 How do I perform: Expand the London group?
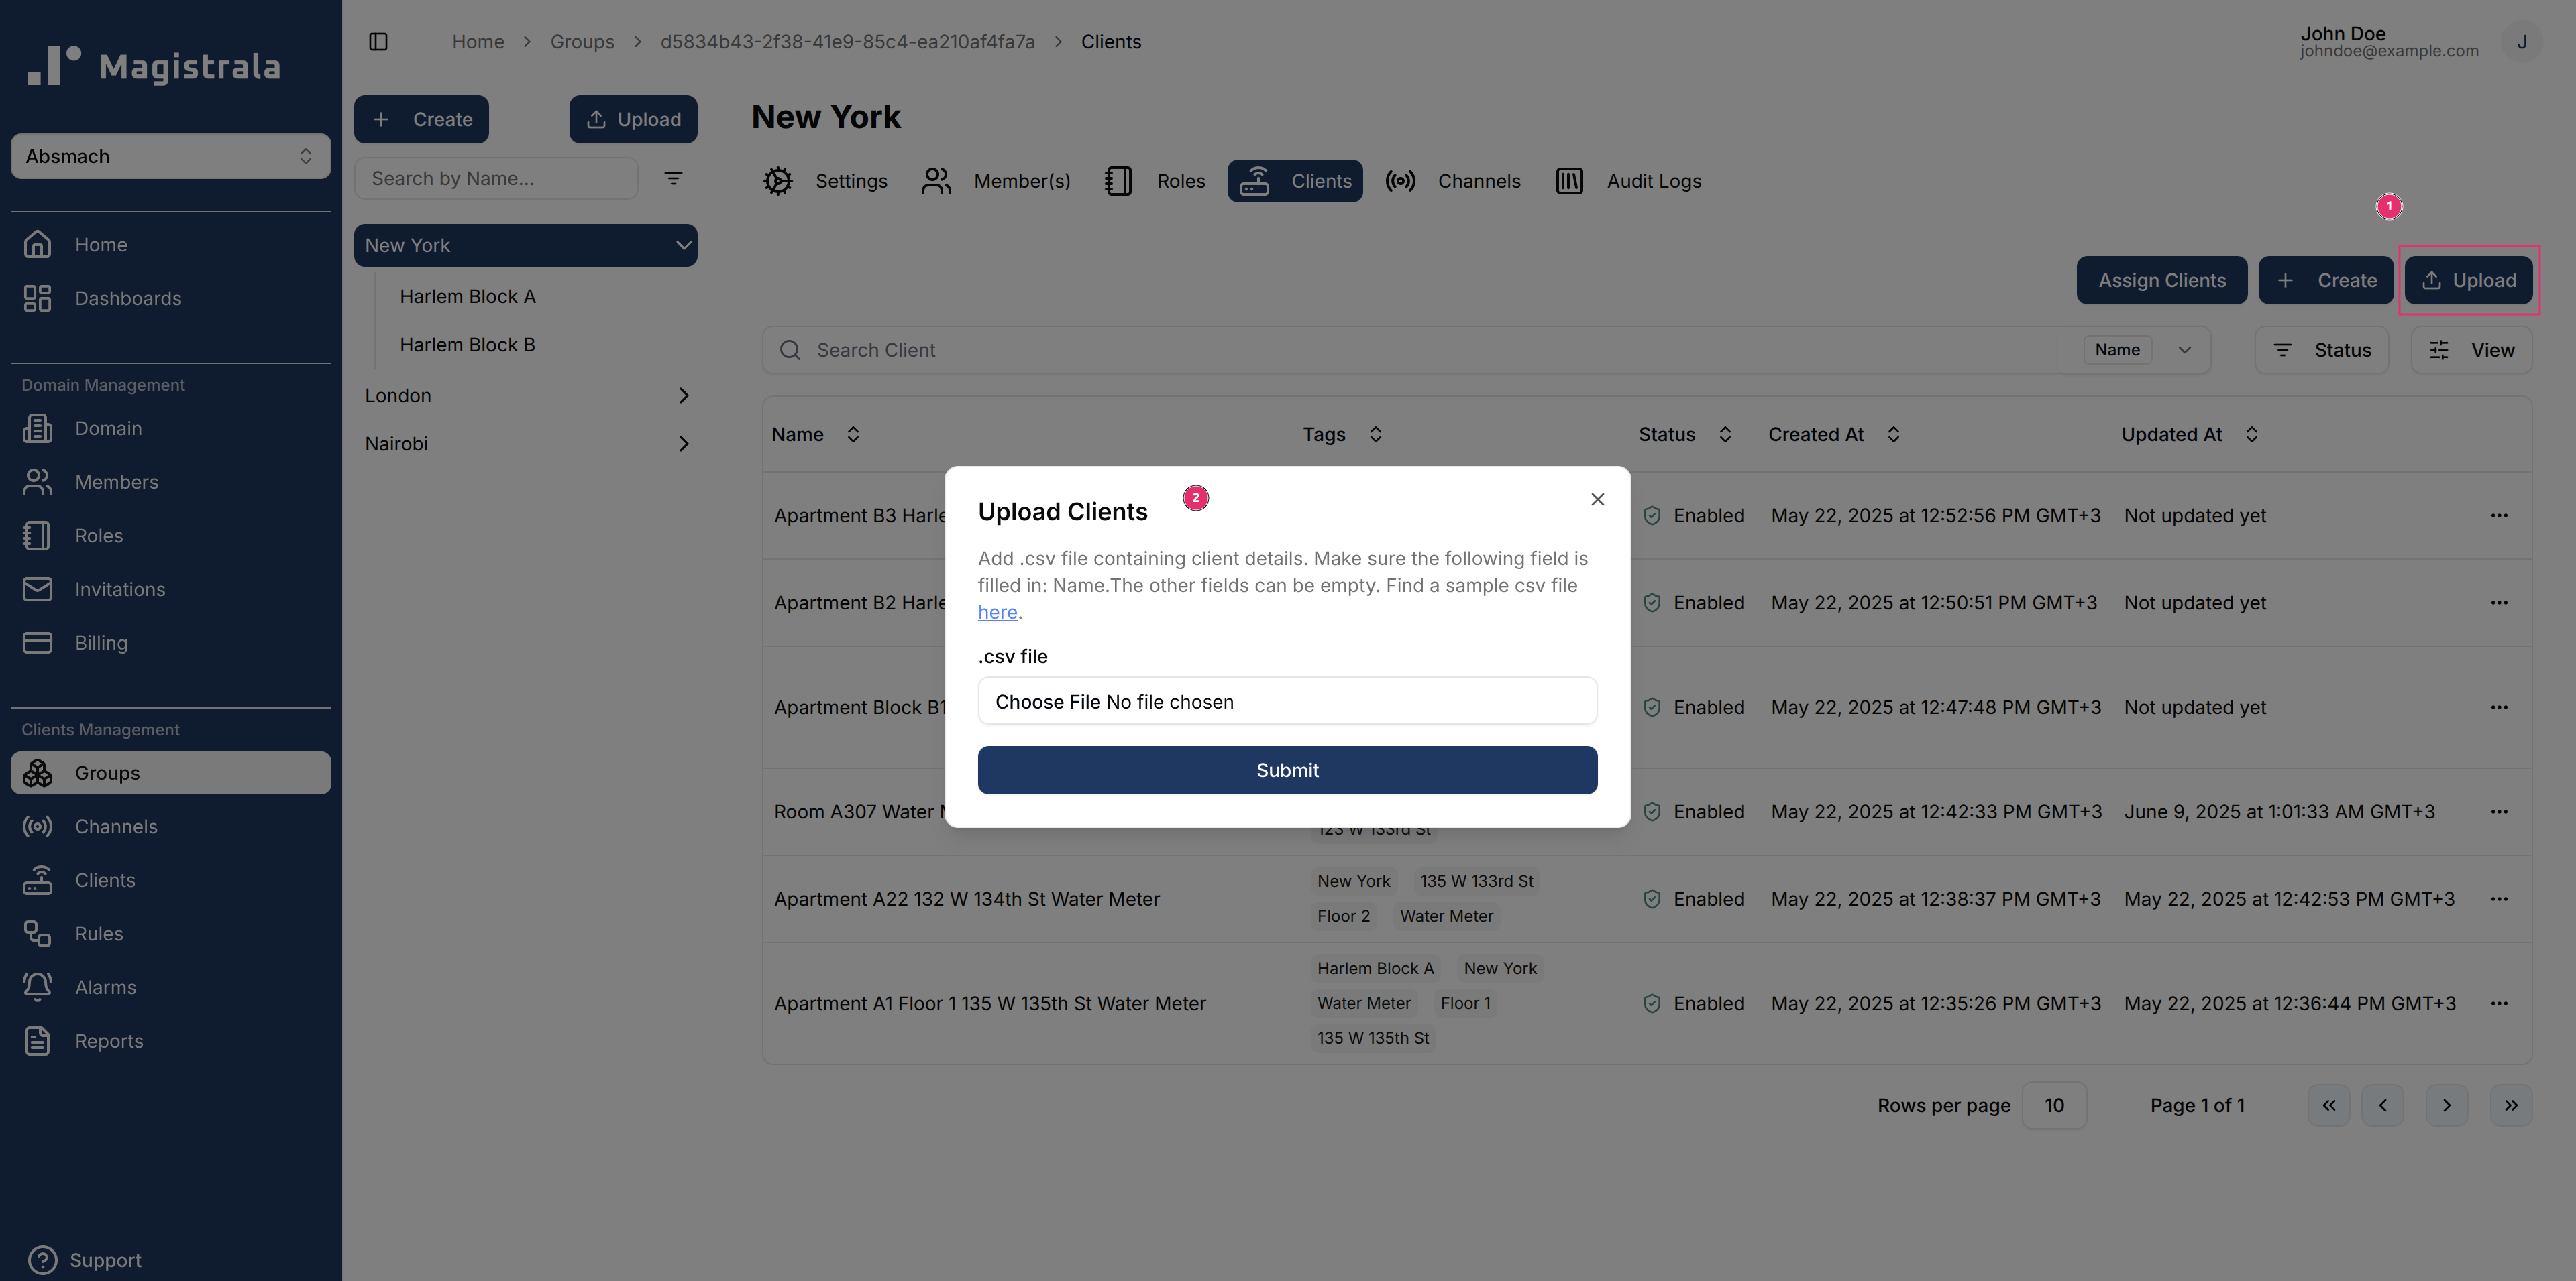click(x=684, y=395)
